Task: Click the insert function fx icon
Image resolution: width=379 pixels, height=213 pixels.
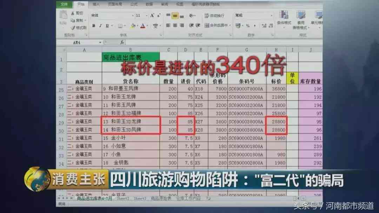Action: [x=122, y=42]
